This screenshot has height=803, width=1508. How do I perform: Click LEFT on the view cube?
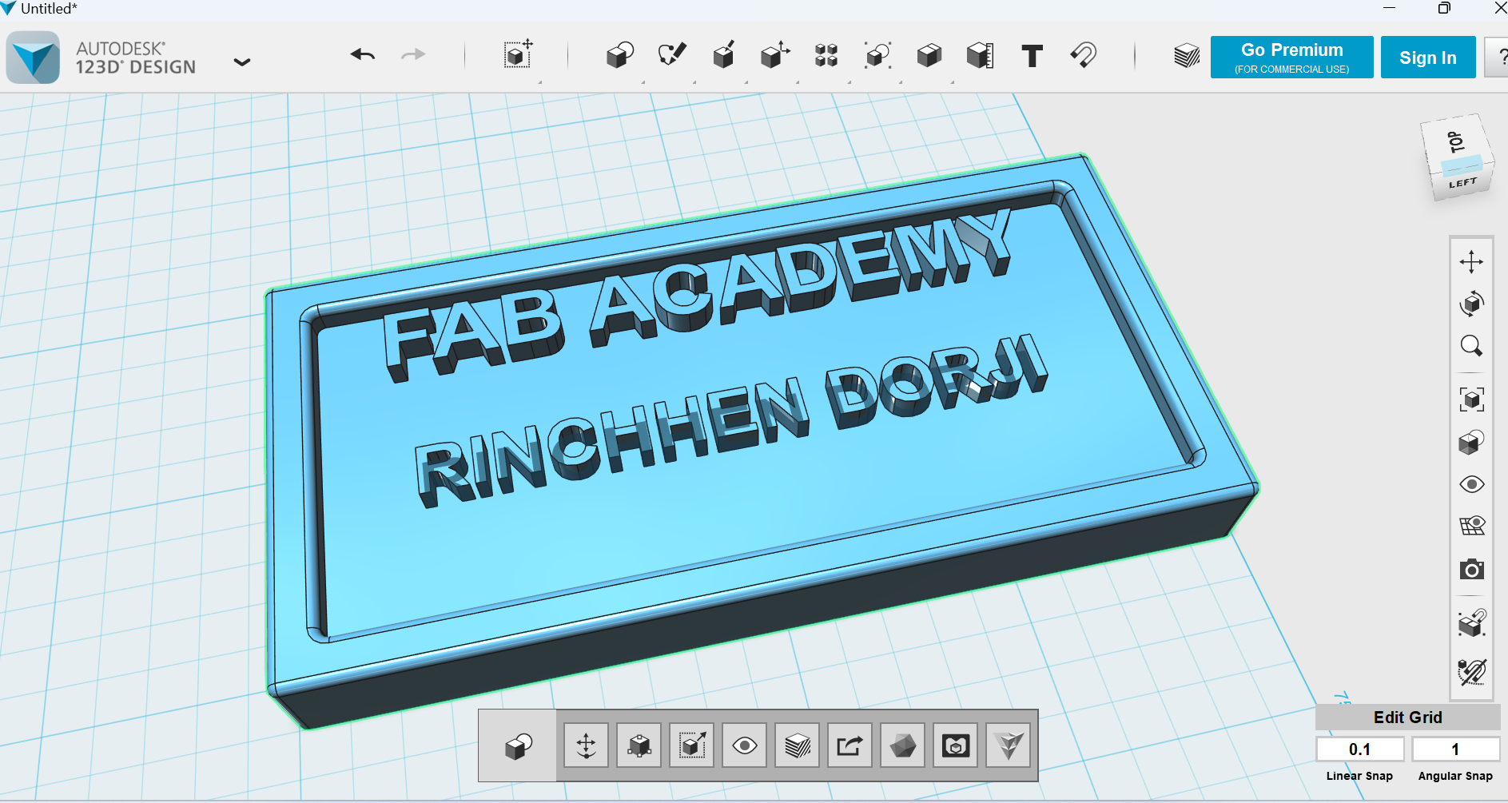coord(1464,182)
